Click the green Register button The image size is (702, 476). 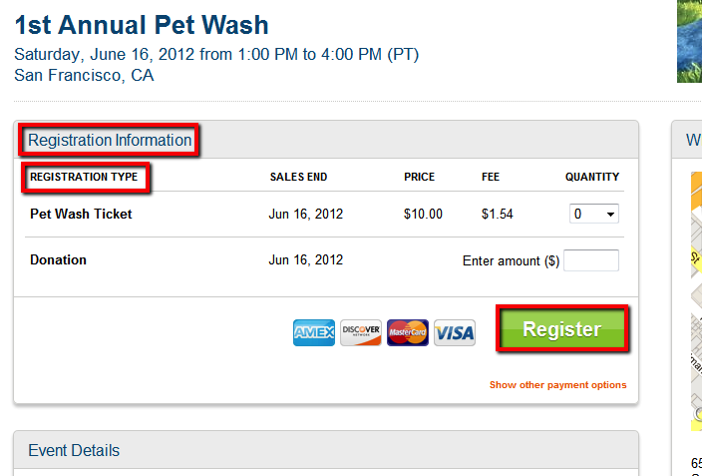(x=561, y=329)
